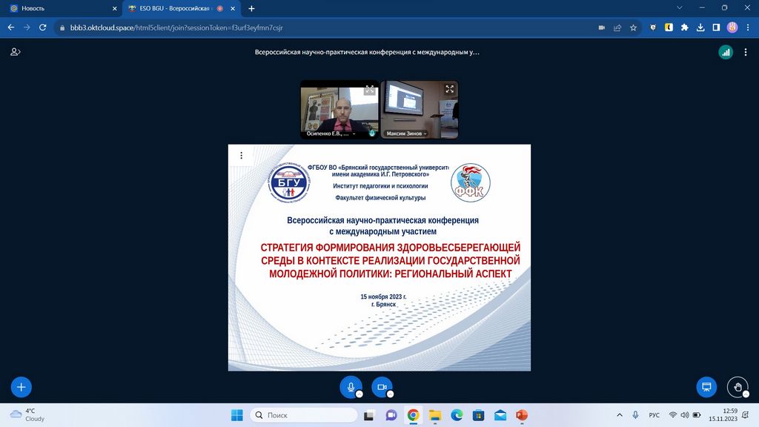Hide the presentation using the screen button
Viewport: 759px width, 427px height.
coord(706,386)
